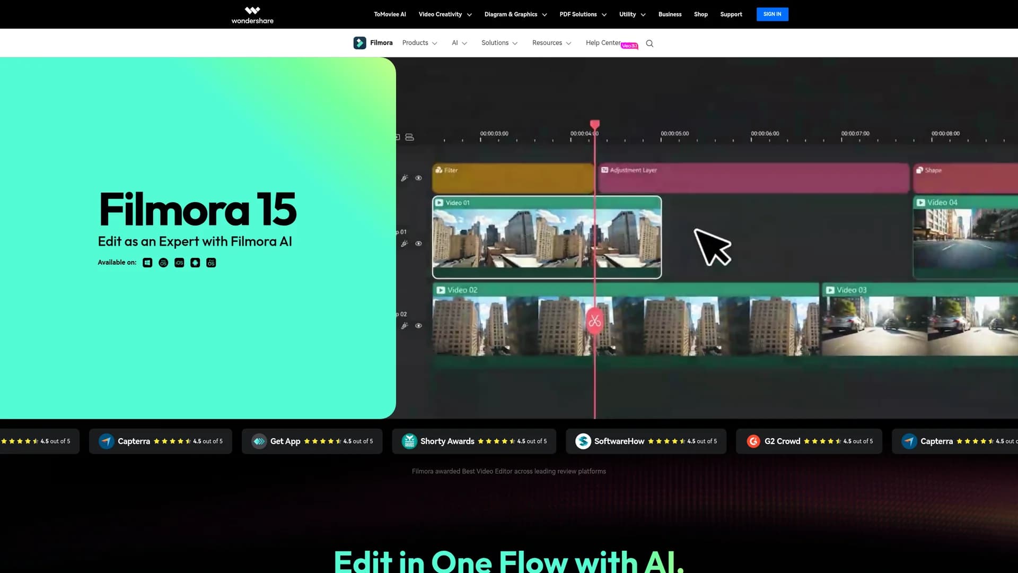Open the Resources dropdown menu
This screenshot has height=573, width=1018.
(x=551, y=43)
